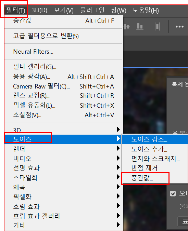188x231 pixels.
Task: Expand the 스타일화 submenu
Action: (64, 178)
